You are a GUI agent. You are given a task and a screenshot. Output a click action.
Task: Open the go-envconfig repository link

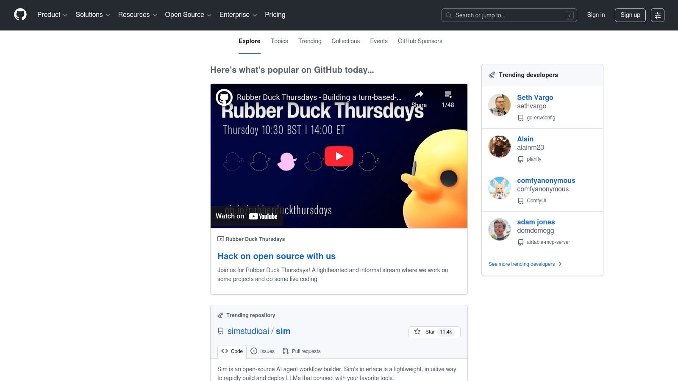[541, 118]
